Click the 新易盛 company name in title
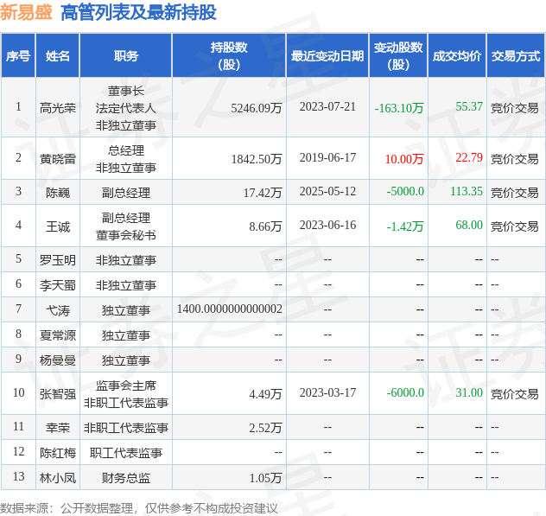This screenshot has height=516, width=546. click(26, 13)
